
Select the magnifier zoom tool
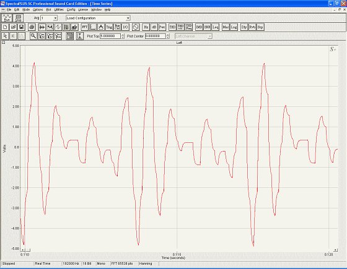(33, 36)
